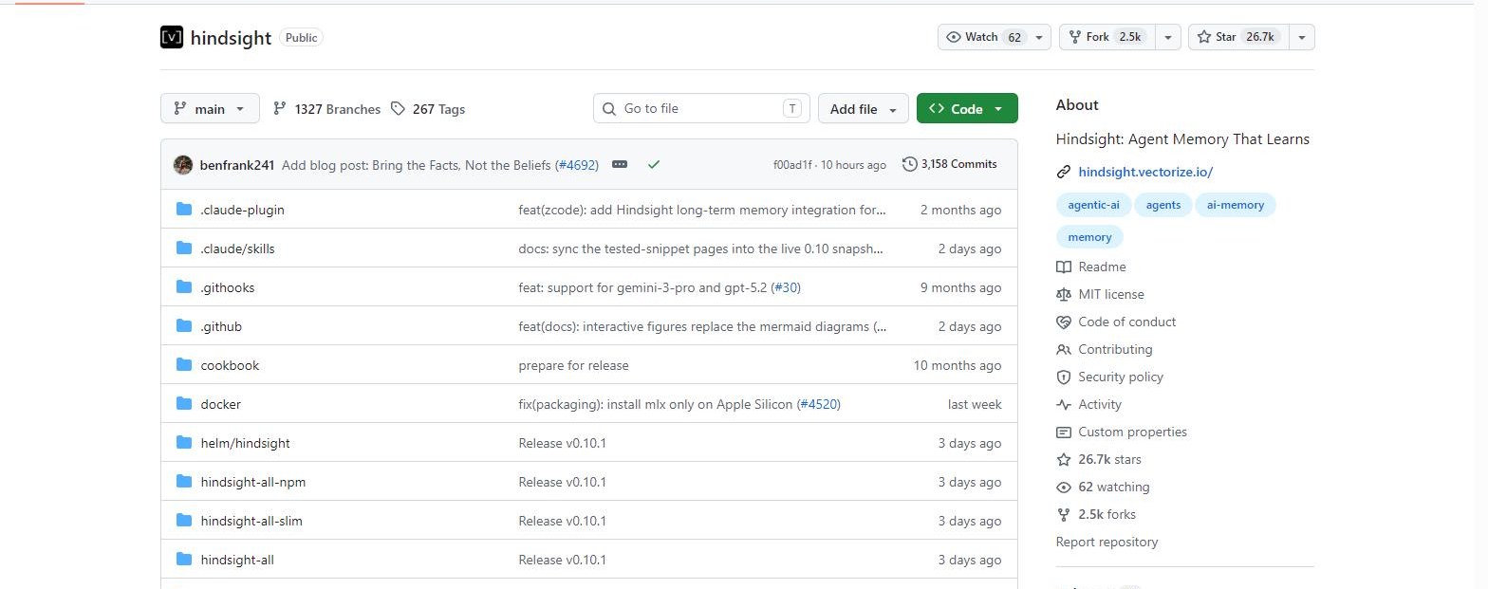Select the ai-memory topic tag
The width and height of the screenshot is (1488, 589).
(x=1236, y=205)
